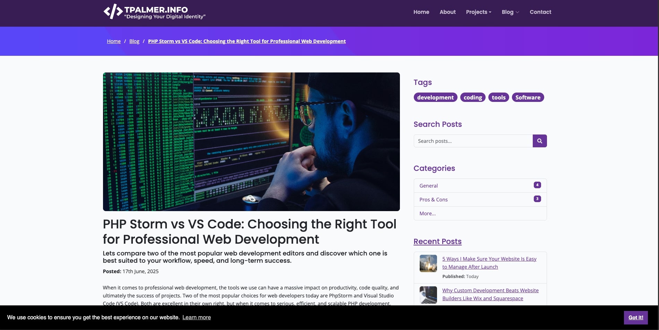Select the development tag
659x330 pixels.
pos(435,97)
